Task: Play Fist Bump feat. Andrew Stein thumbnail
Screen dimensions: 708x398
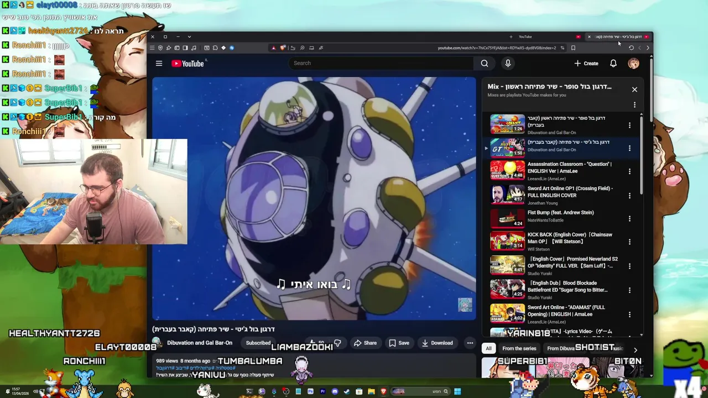Action: point(507,218)
